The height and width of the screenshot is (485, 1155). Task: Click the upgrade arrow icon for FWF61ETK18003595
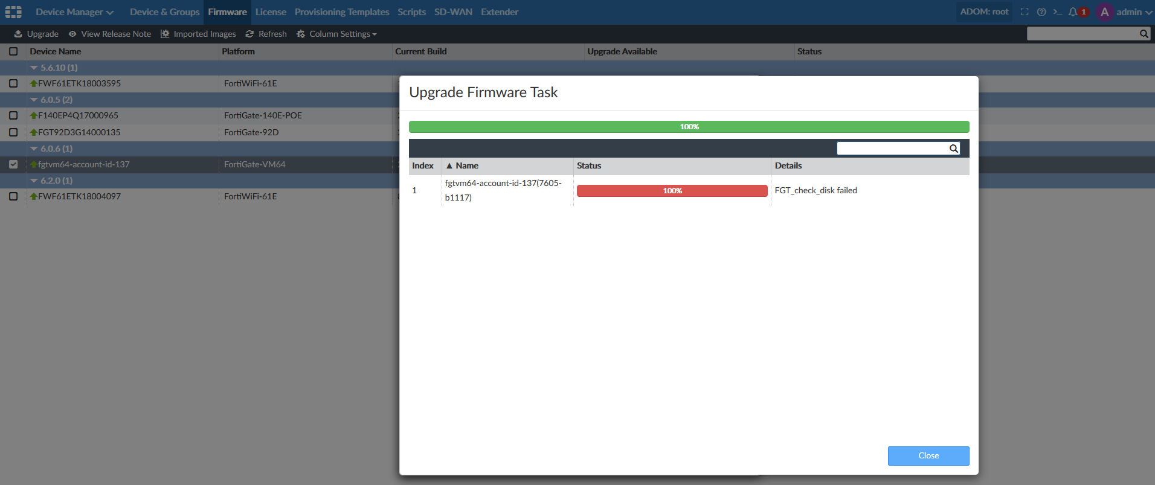tap(34, 83)
